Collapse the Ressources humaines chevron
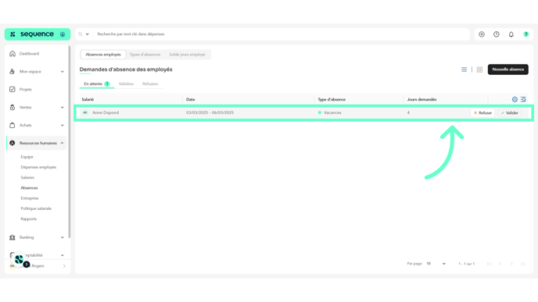 62,143
